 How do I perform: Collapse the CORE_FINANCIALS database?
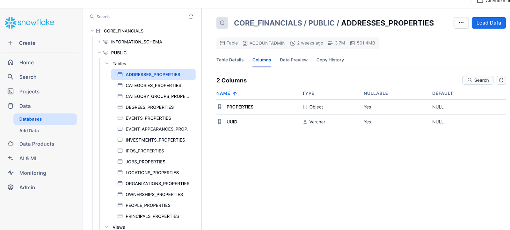coord(92,31)
